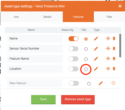Image resolution: width=125 pixels, height=110 pixels.
Task: Open the Files tab
Action: [x=109, y=17]
